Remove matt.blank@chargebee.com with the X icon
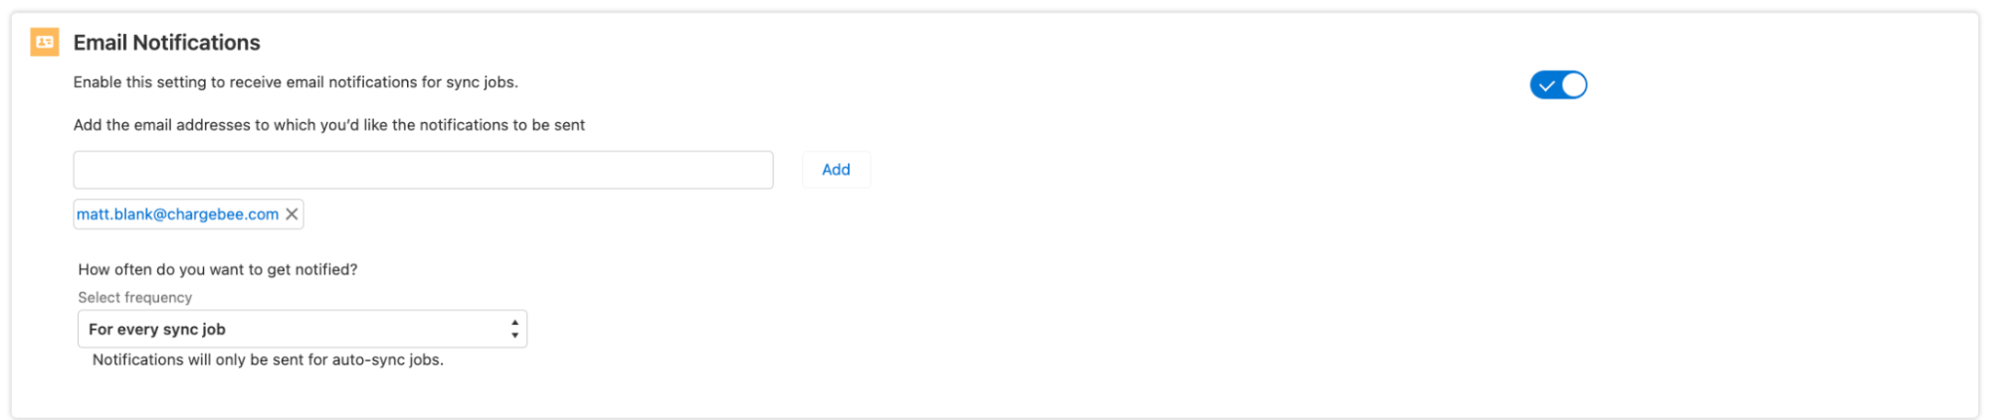1989x420 pixels. point(292,214)
